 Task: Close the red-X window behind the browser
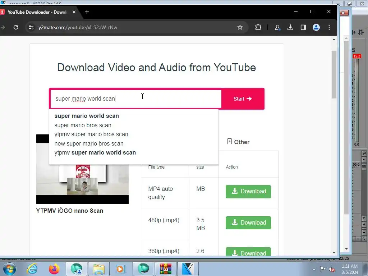pyautogui.click(x=343, y=13)
